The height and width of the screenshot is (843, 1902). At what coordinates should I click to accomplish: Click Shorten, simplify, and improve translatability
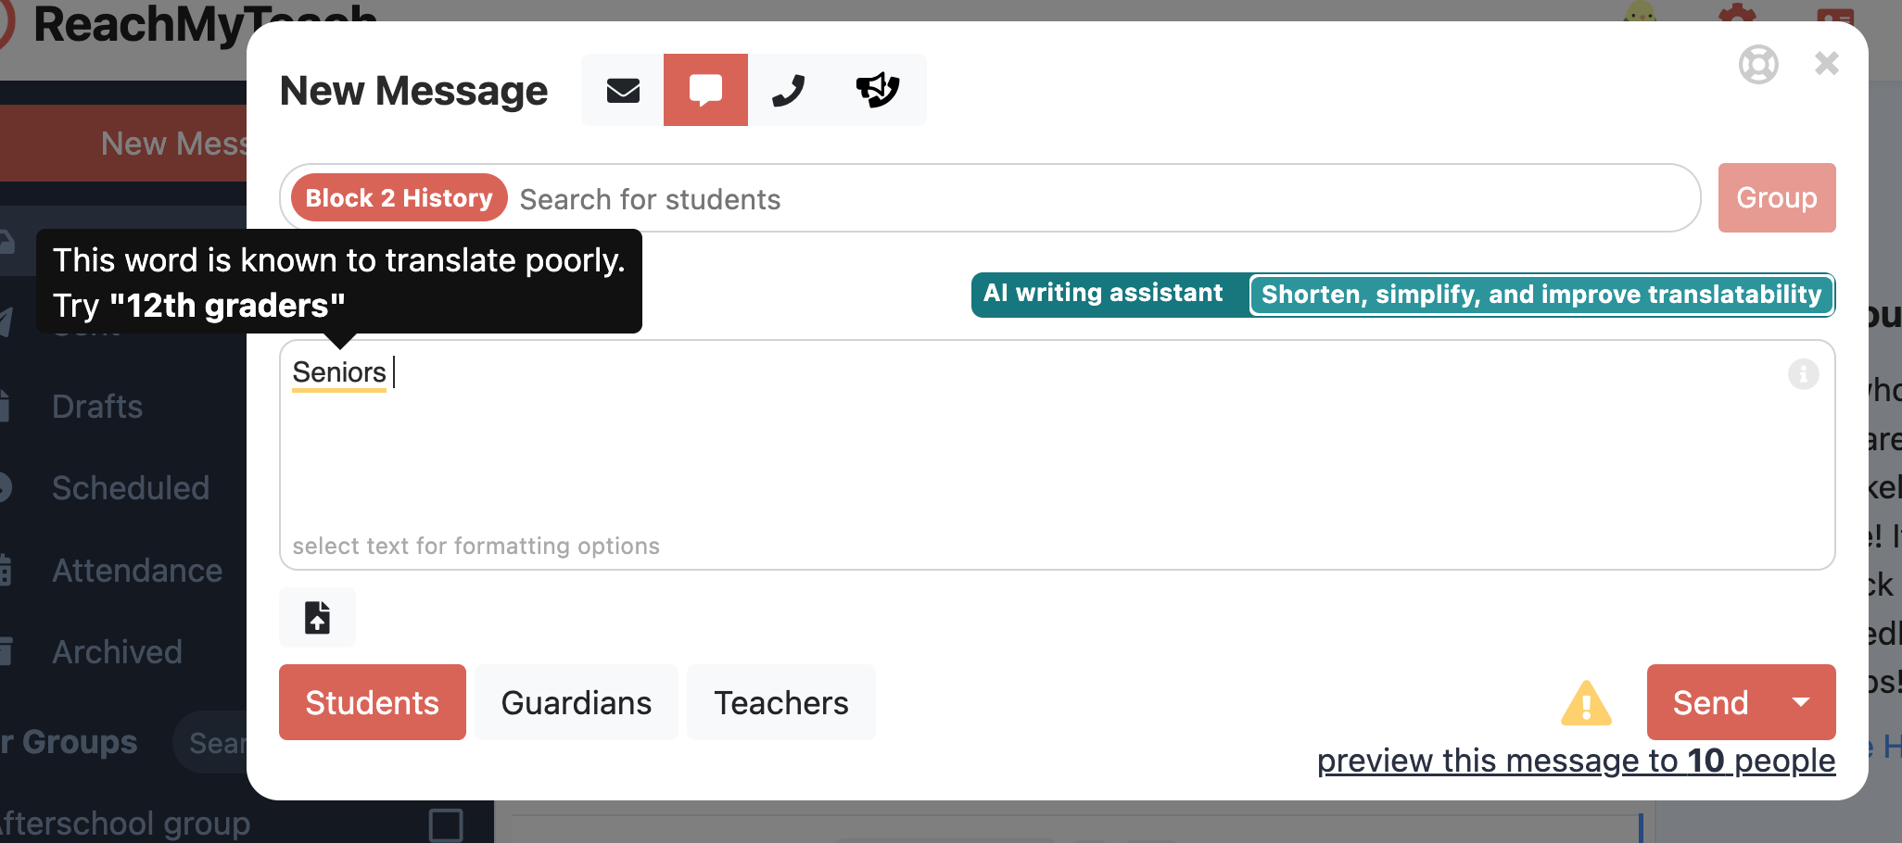point(1541,295)
